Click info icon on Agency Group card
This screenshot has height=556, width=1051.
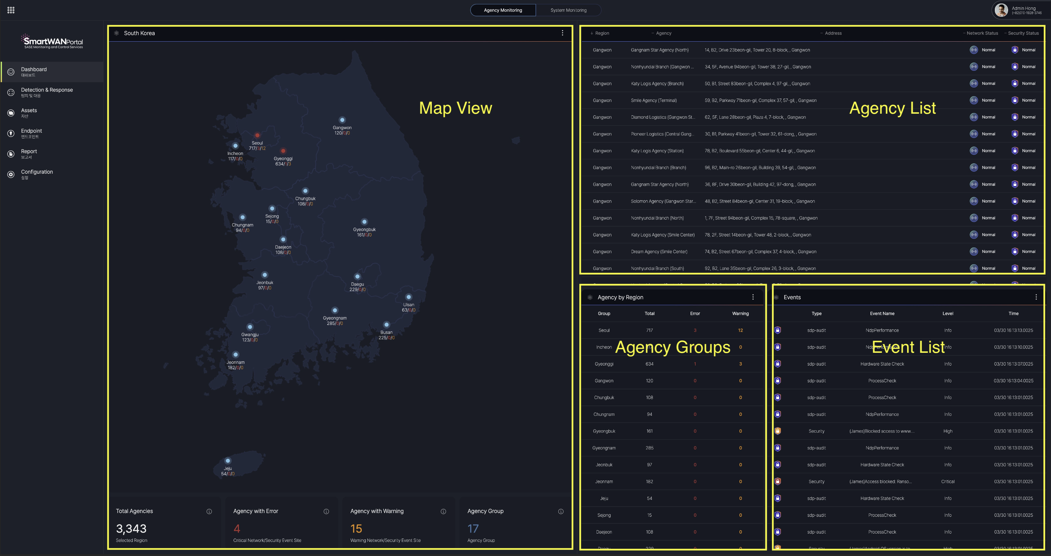[561, 511]
